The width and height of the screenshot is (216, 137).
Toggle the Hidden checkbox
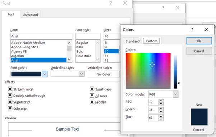(x=92, y=102)
